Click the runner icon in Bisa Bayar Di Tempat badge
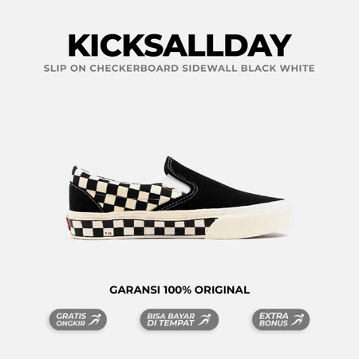Image resolution: width=359 pixels, height=359 pixels. [x=205, y=319]
